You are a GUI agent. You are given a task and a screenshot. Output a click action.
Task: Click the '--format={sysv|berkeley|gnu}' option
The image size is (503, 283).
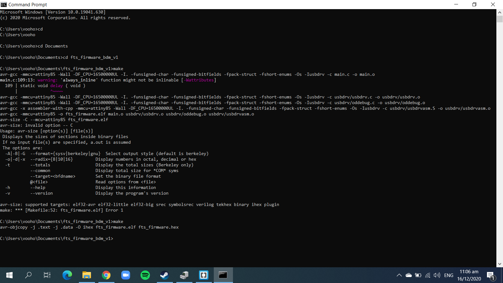click(65, 153)
